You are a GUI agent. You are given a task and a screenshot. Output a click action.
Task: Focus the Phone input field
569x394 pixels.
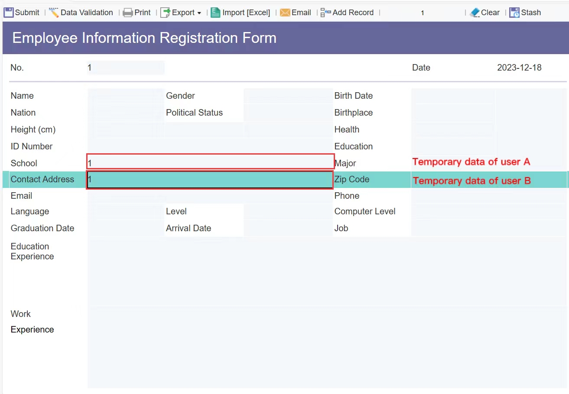click(x=489, y=196)
